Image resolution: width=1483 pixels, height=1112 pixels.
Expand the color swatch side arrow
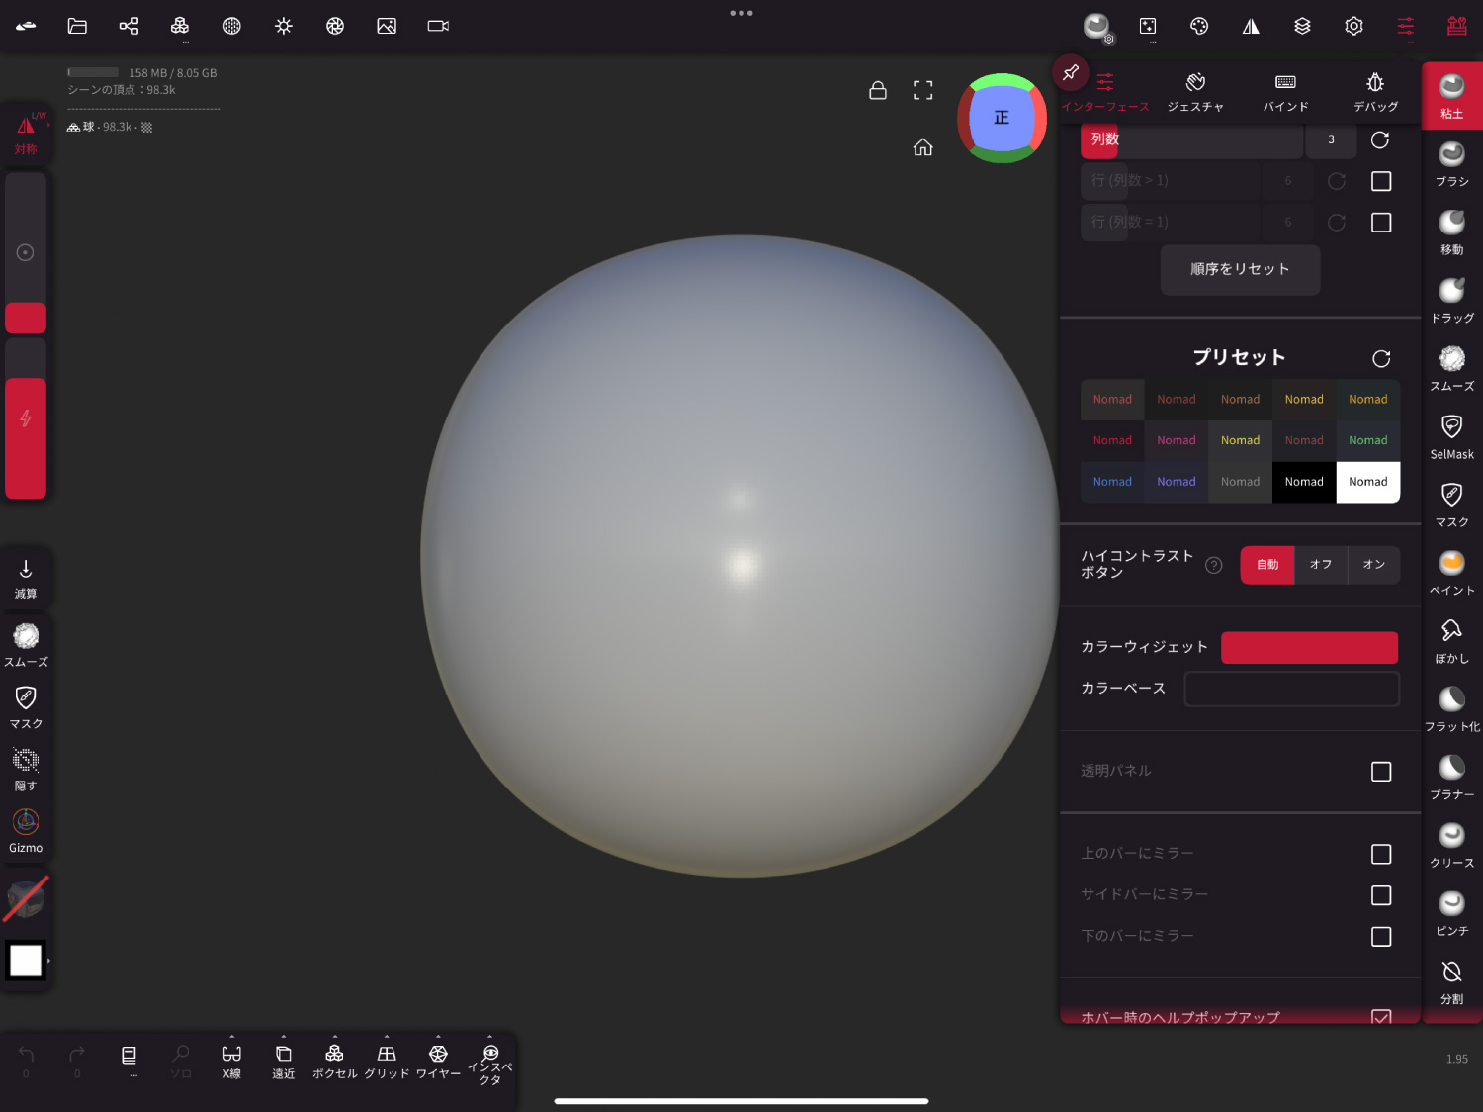(x=48, y=961)
